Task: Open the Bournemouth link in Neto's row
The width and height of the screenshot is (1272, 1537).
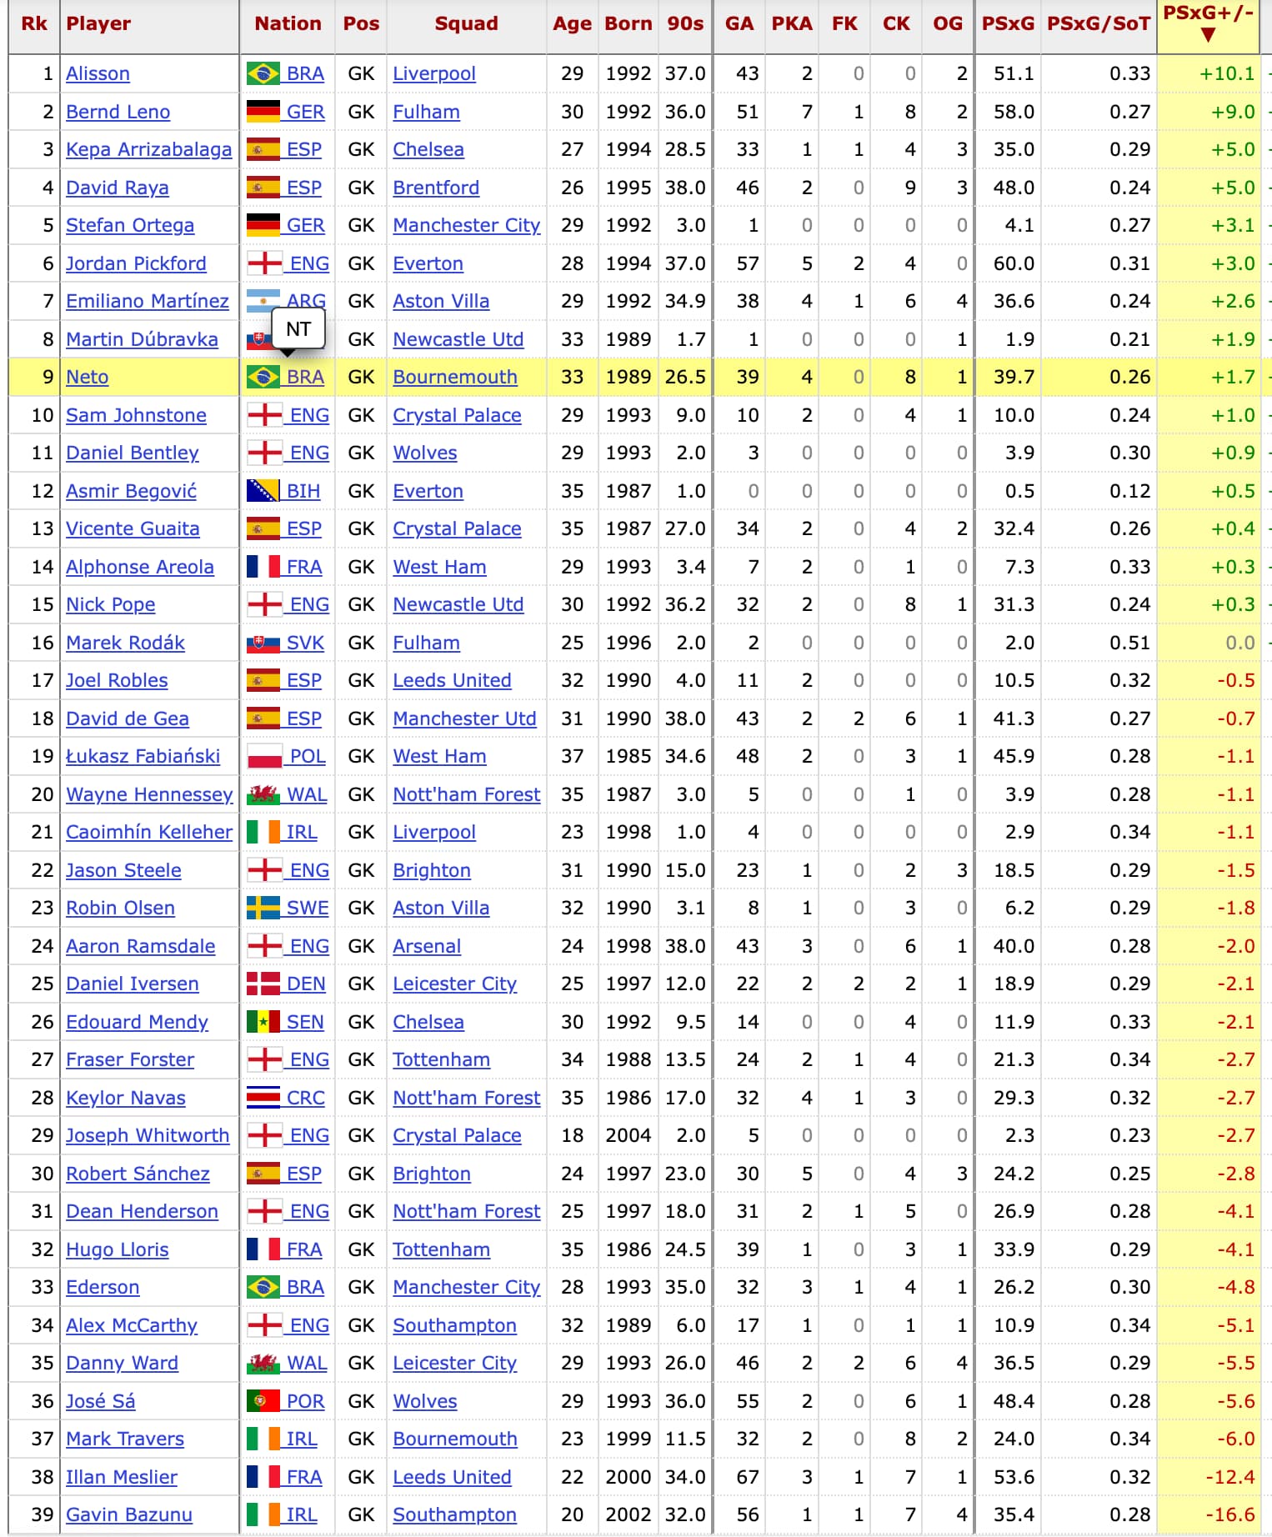Action: (455, 378)
